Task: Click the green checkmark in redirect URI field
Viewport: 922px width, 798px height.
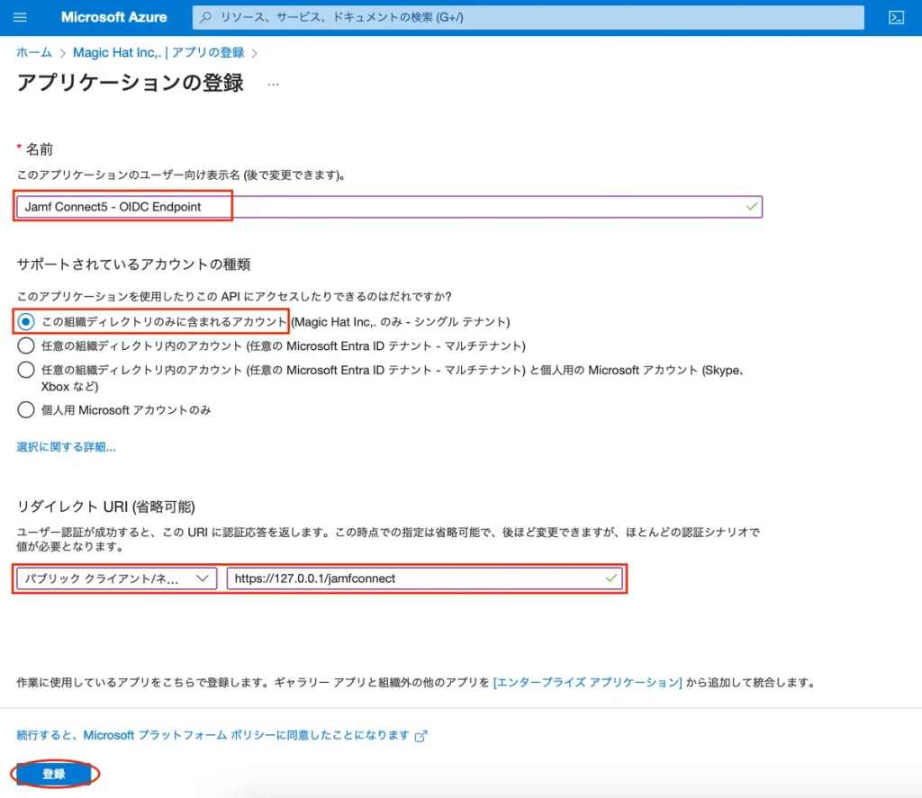Action: coord(612,578)
